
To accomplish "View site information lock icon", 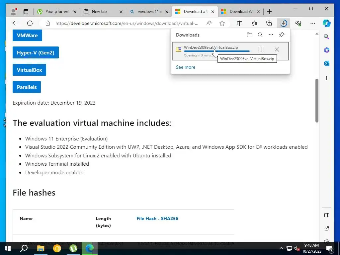I will pyautogui.click(x=48, y=23).
